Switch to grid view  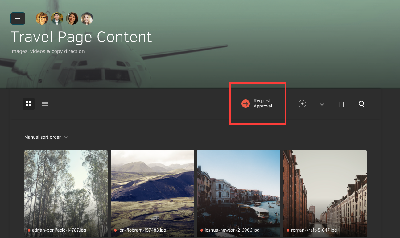[x=29, y=104]
